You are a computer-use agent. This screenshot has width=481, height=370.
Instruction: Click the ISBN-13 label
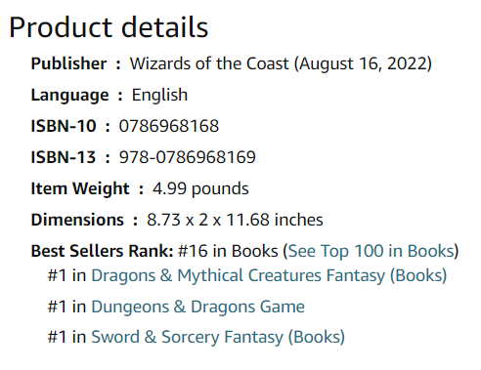tap(64, 157)
